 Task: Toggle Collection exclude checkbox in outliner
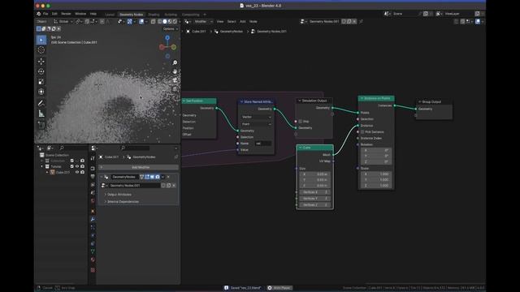point(72,161)
